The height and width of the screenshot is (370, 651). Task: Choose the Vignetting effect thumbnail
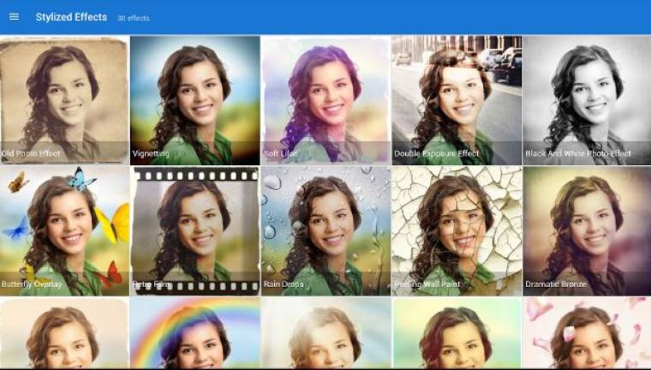coord(195,100)
